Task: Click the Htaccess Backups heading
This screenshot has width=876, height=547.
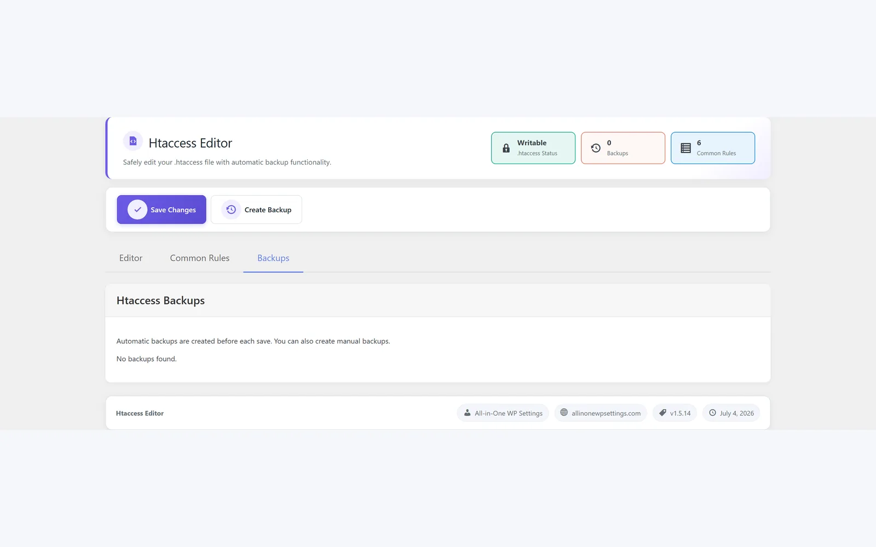Action: click(x=160, y=300)
